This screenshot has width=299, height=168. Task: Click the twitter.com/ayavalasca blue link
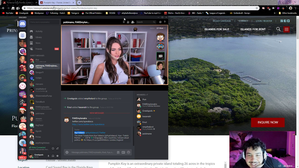pos(88,125)
